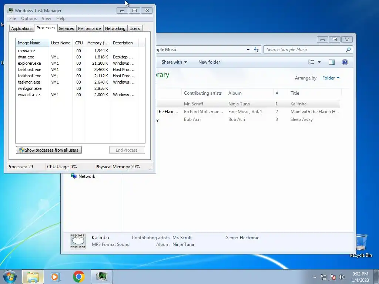Click the Help icon in Explorer
The height and width of the screenshot is (284, 379).
point(345,62)
